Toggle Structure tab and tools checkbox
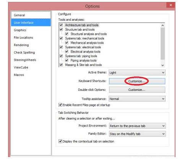The image size is (192, 159). [61, 30]
